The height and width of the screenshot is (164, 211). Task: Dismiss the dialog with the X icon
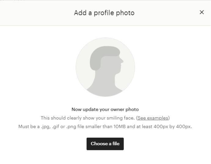202,12
